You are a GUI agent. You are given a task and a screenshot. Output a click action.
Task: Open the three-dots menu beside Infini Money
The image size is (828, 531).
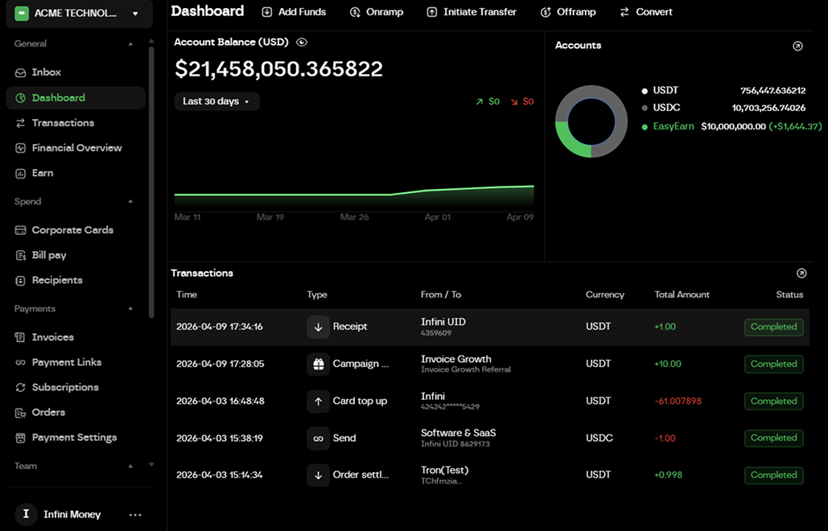(135, 515)
